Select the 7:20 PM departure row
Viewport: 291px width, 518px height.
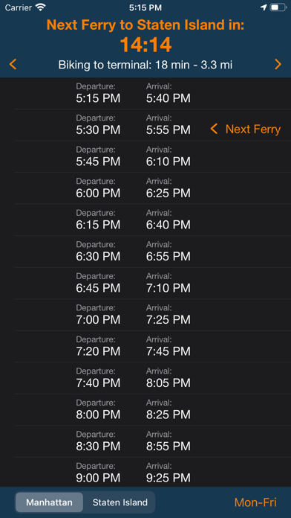click(153, 347)
